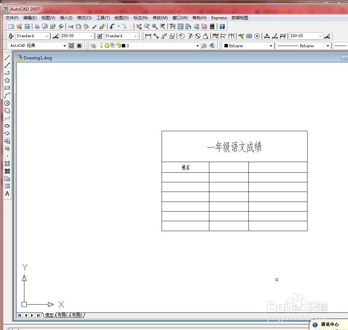Select the Polyline tool
The width and height of the screenshot is (348, 330).
point(7,73)
